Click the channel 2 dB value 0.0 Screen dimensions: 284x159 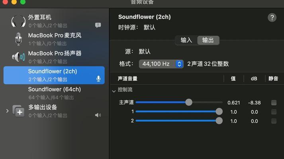[x=254, y=121]
